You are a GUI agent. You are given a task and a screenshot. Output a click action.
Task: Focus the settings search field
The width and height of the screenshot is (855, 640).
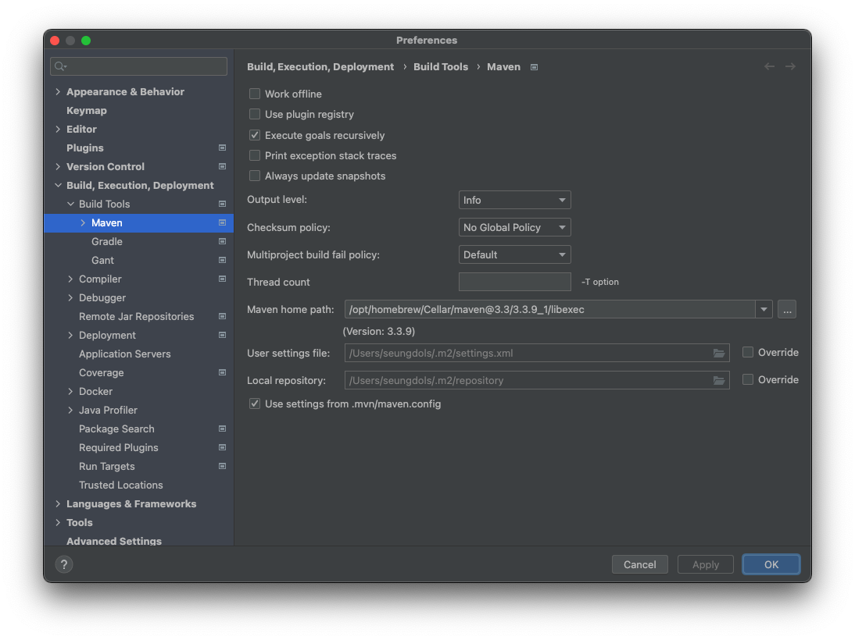[138, 66]
